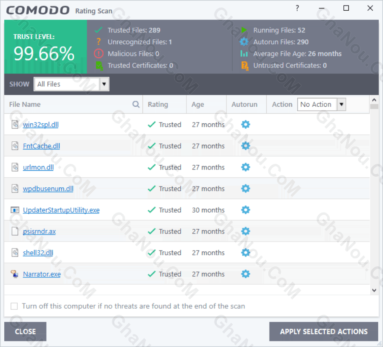Viewport: 383px width, 347px height.
Task: Click the 'Unrecognized Files: 1' statistic
Action: pyautogui.click(x=140, y=42)
